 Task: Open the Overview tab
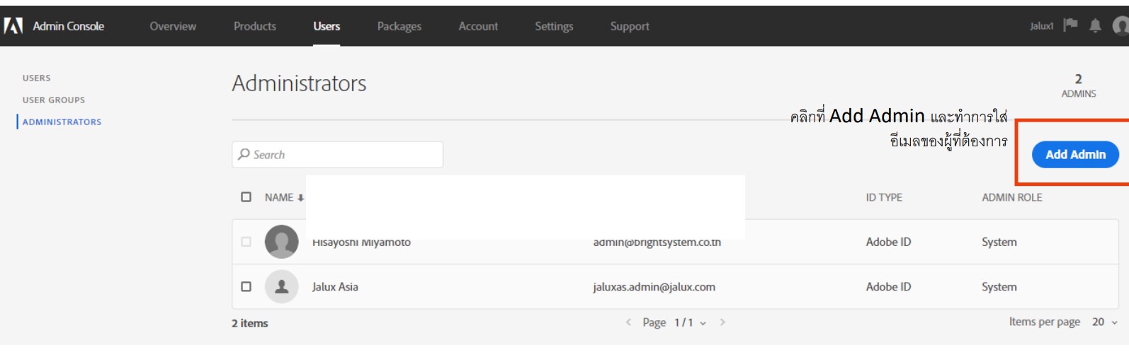173,26
